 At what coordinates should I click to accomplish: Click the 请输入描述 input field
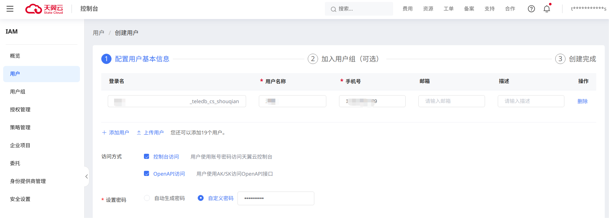(x=531, y=101)
